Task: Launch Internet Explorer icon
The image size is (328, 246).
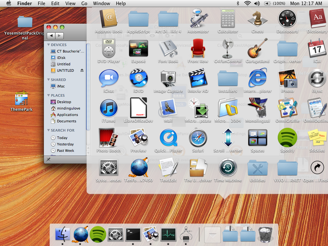Action: 258,78
